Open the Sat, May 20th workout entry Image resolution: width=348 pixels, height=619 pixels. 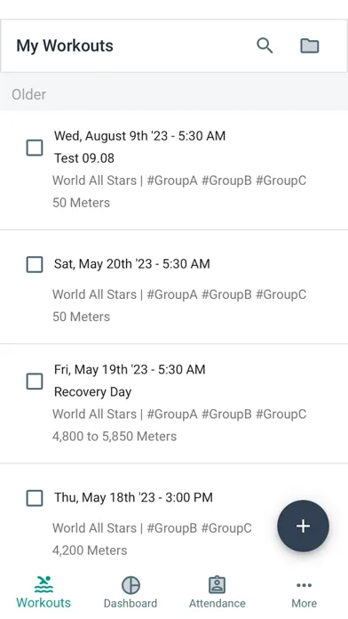pos(174,287)
